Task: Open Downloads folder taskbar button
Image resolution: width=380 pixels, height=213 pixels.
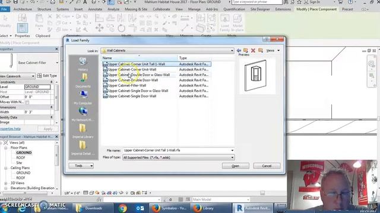Action: [x=92, y=208]
